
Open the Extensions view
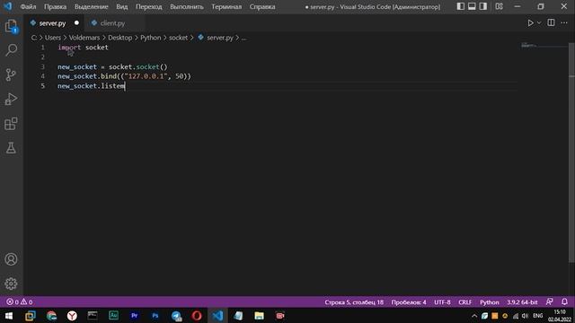tap(11, 124)
